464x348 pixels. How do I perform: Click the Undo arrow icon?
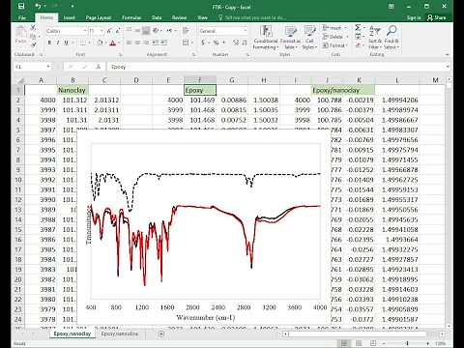(x=38, y=7)
